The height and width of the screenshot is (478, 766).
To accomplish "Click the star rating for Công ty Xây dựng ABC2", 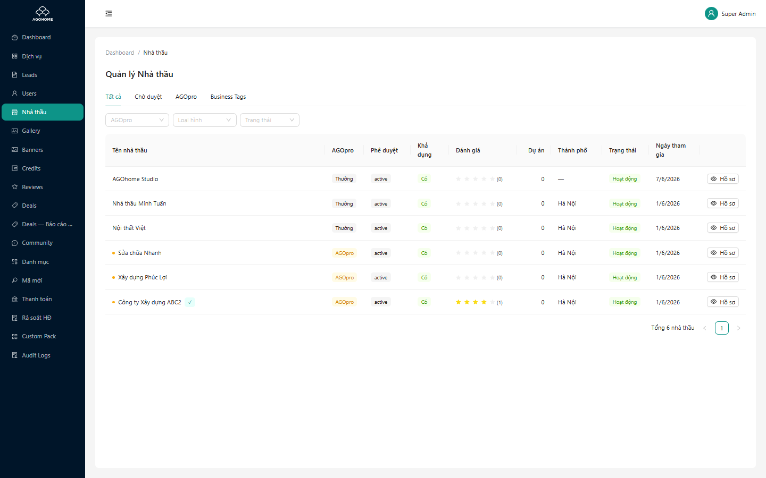I will (476, 302).
